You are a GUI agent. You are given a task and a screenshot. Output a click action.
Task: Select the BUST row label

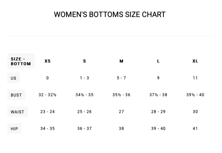click(16, 95)
